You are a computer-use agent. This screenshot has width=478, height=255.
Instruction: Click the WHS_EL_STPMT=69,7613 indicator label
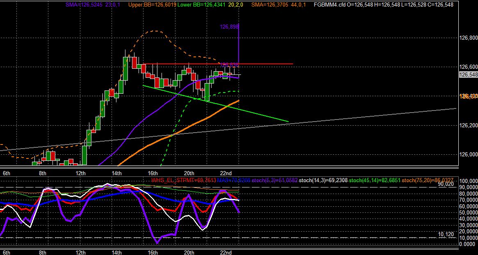point(184,181)
